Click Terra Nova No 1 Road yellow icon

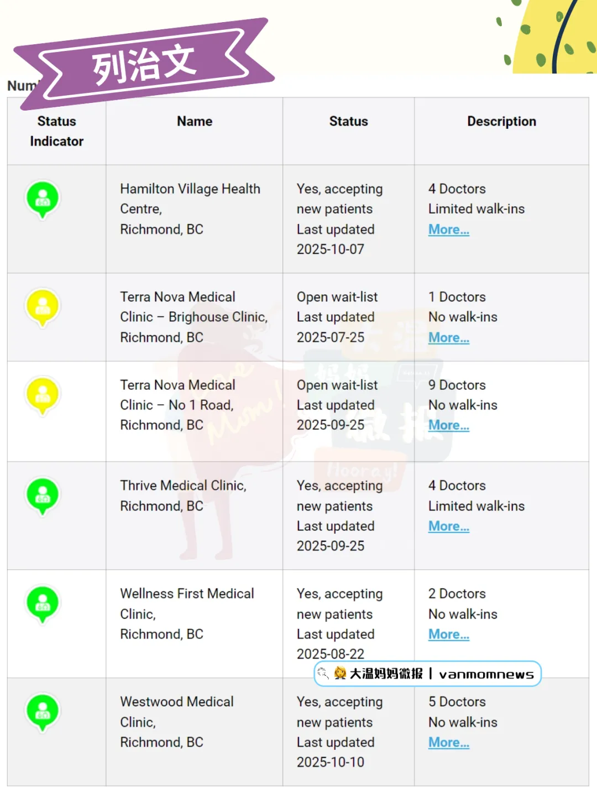43,395
